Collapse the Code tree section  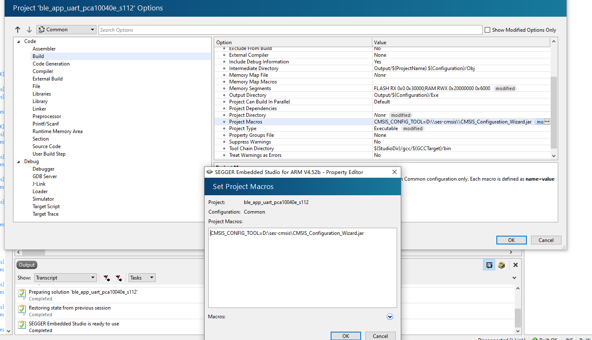18,41
